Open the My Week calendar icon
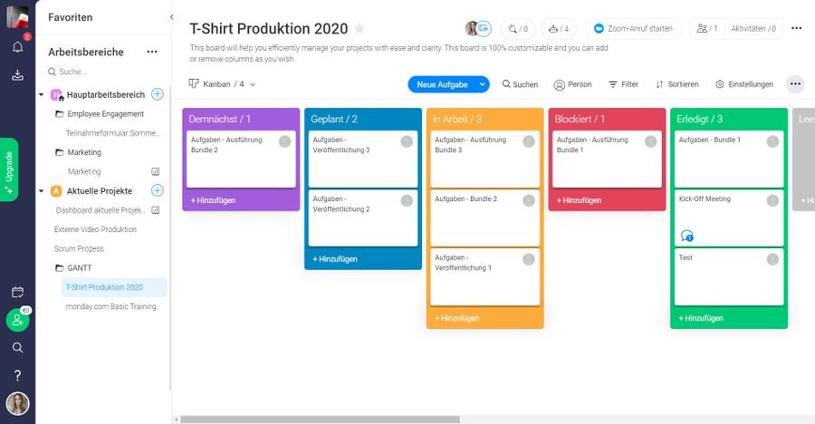 coord(17,292)
